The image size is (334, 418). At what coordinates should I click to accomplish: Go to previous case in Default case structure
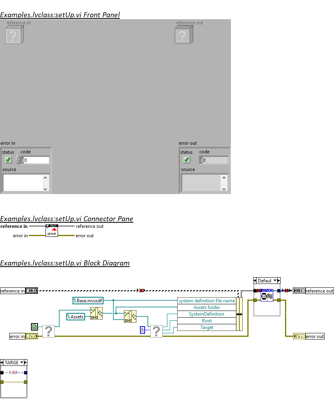click(x=255, y=280)
